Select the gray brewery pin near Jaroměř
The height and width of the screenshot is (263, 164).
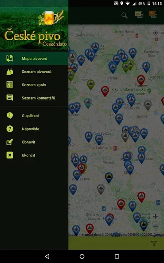click(148, 105)
